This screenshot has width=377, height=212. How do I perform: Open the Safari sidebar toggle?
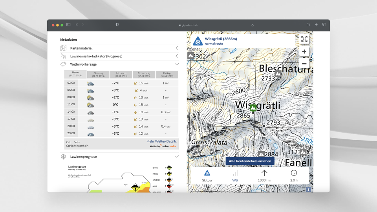[x=68, y=25]
